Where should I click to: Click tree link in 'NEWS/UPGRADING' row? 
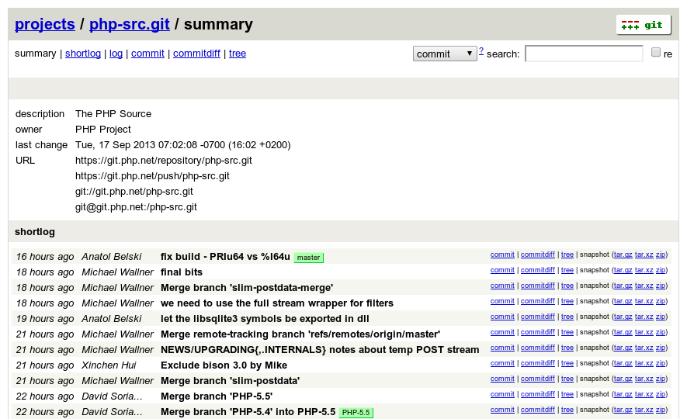pyautogui.click(x=567, y=348)
